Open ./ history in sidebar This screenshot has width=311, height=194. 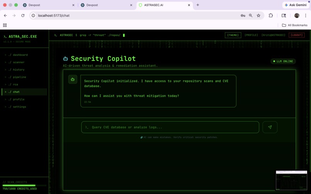pyautogui.click(x=24, y=70)
